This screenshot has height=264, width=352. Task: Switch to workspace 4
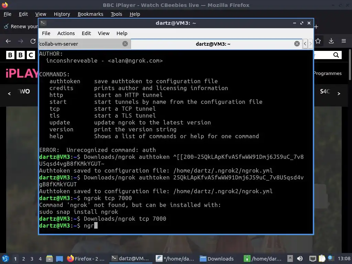40,259
